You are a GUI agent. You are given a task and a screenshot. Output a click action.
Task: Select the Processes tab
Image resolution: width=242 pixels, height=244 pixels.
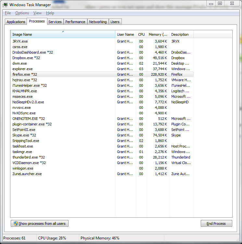coord(37,21)
